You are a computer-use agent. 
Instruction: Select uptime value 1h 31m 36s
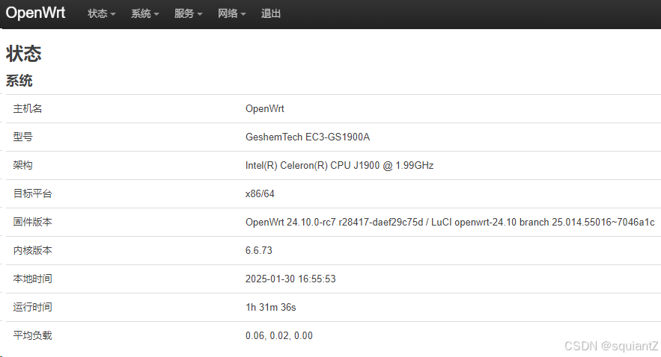pos(271,308)
